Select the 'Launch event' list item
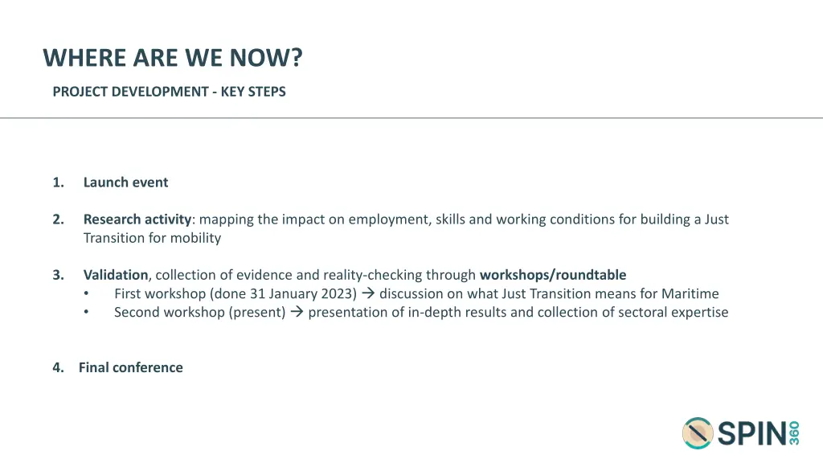 click(x=125, y=182)
